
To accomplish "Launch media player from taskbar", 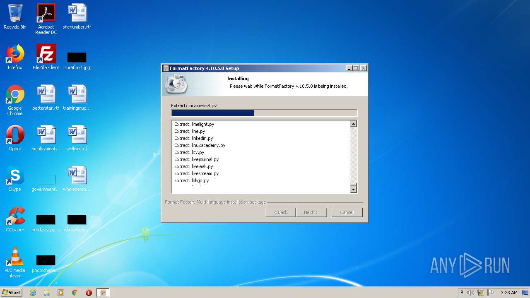I will [x=61, y=293].
